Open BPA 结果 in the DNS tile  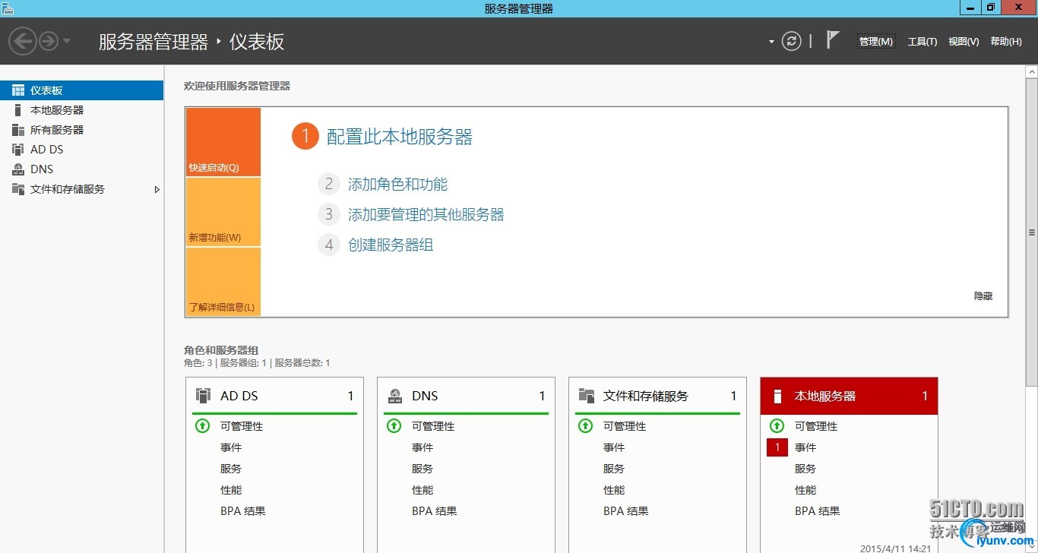click(x=435, y=511)
